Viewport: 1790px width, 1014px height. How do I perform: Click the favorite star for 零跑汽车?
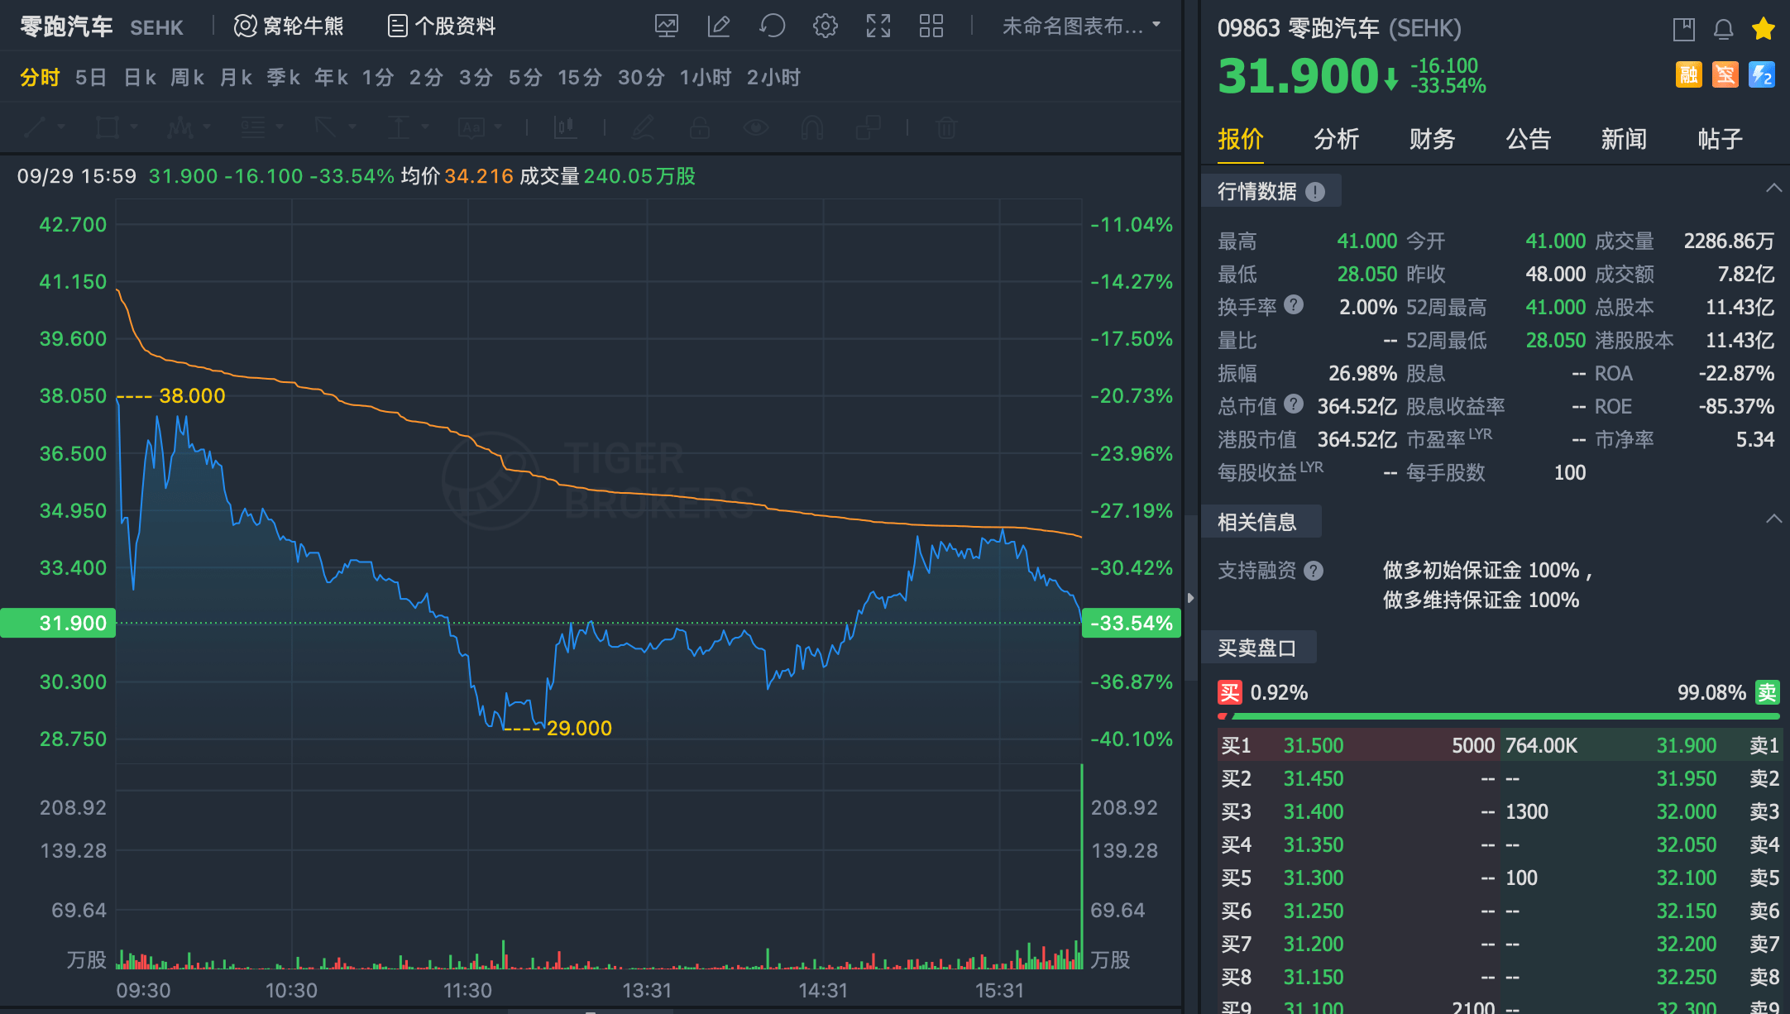1763,27
